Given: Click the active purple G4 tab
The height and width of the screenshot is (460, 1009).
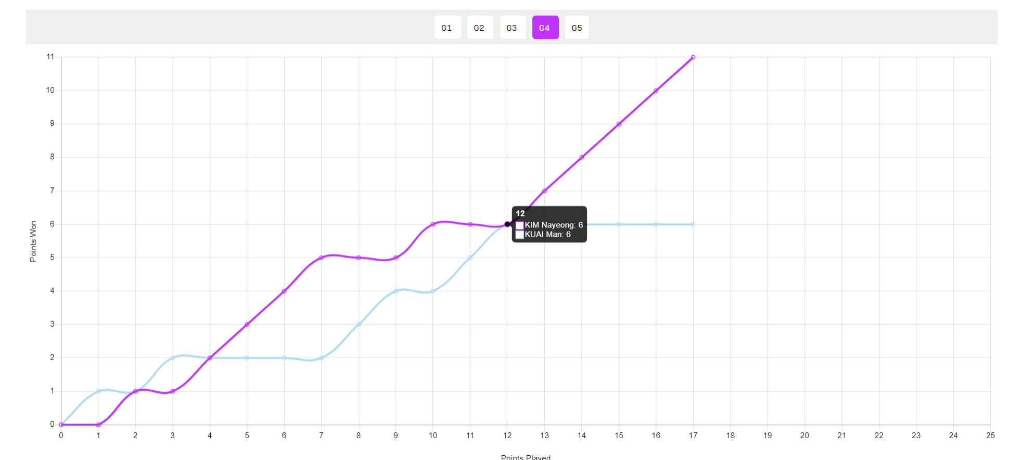Looking at the screenshot, I should [545, 28].
